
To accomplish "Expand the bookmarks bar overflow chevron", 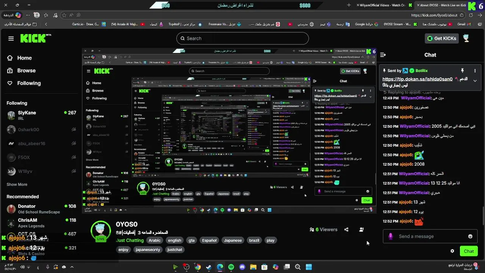I will coord(46,24).
